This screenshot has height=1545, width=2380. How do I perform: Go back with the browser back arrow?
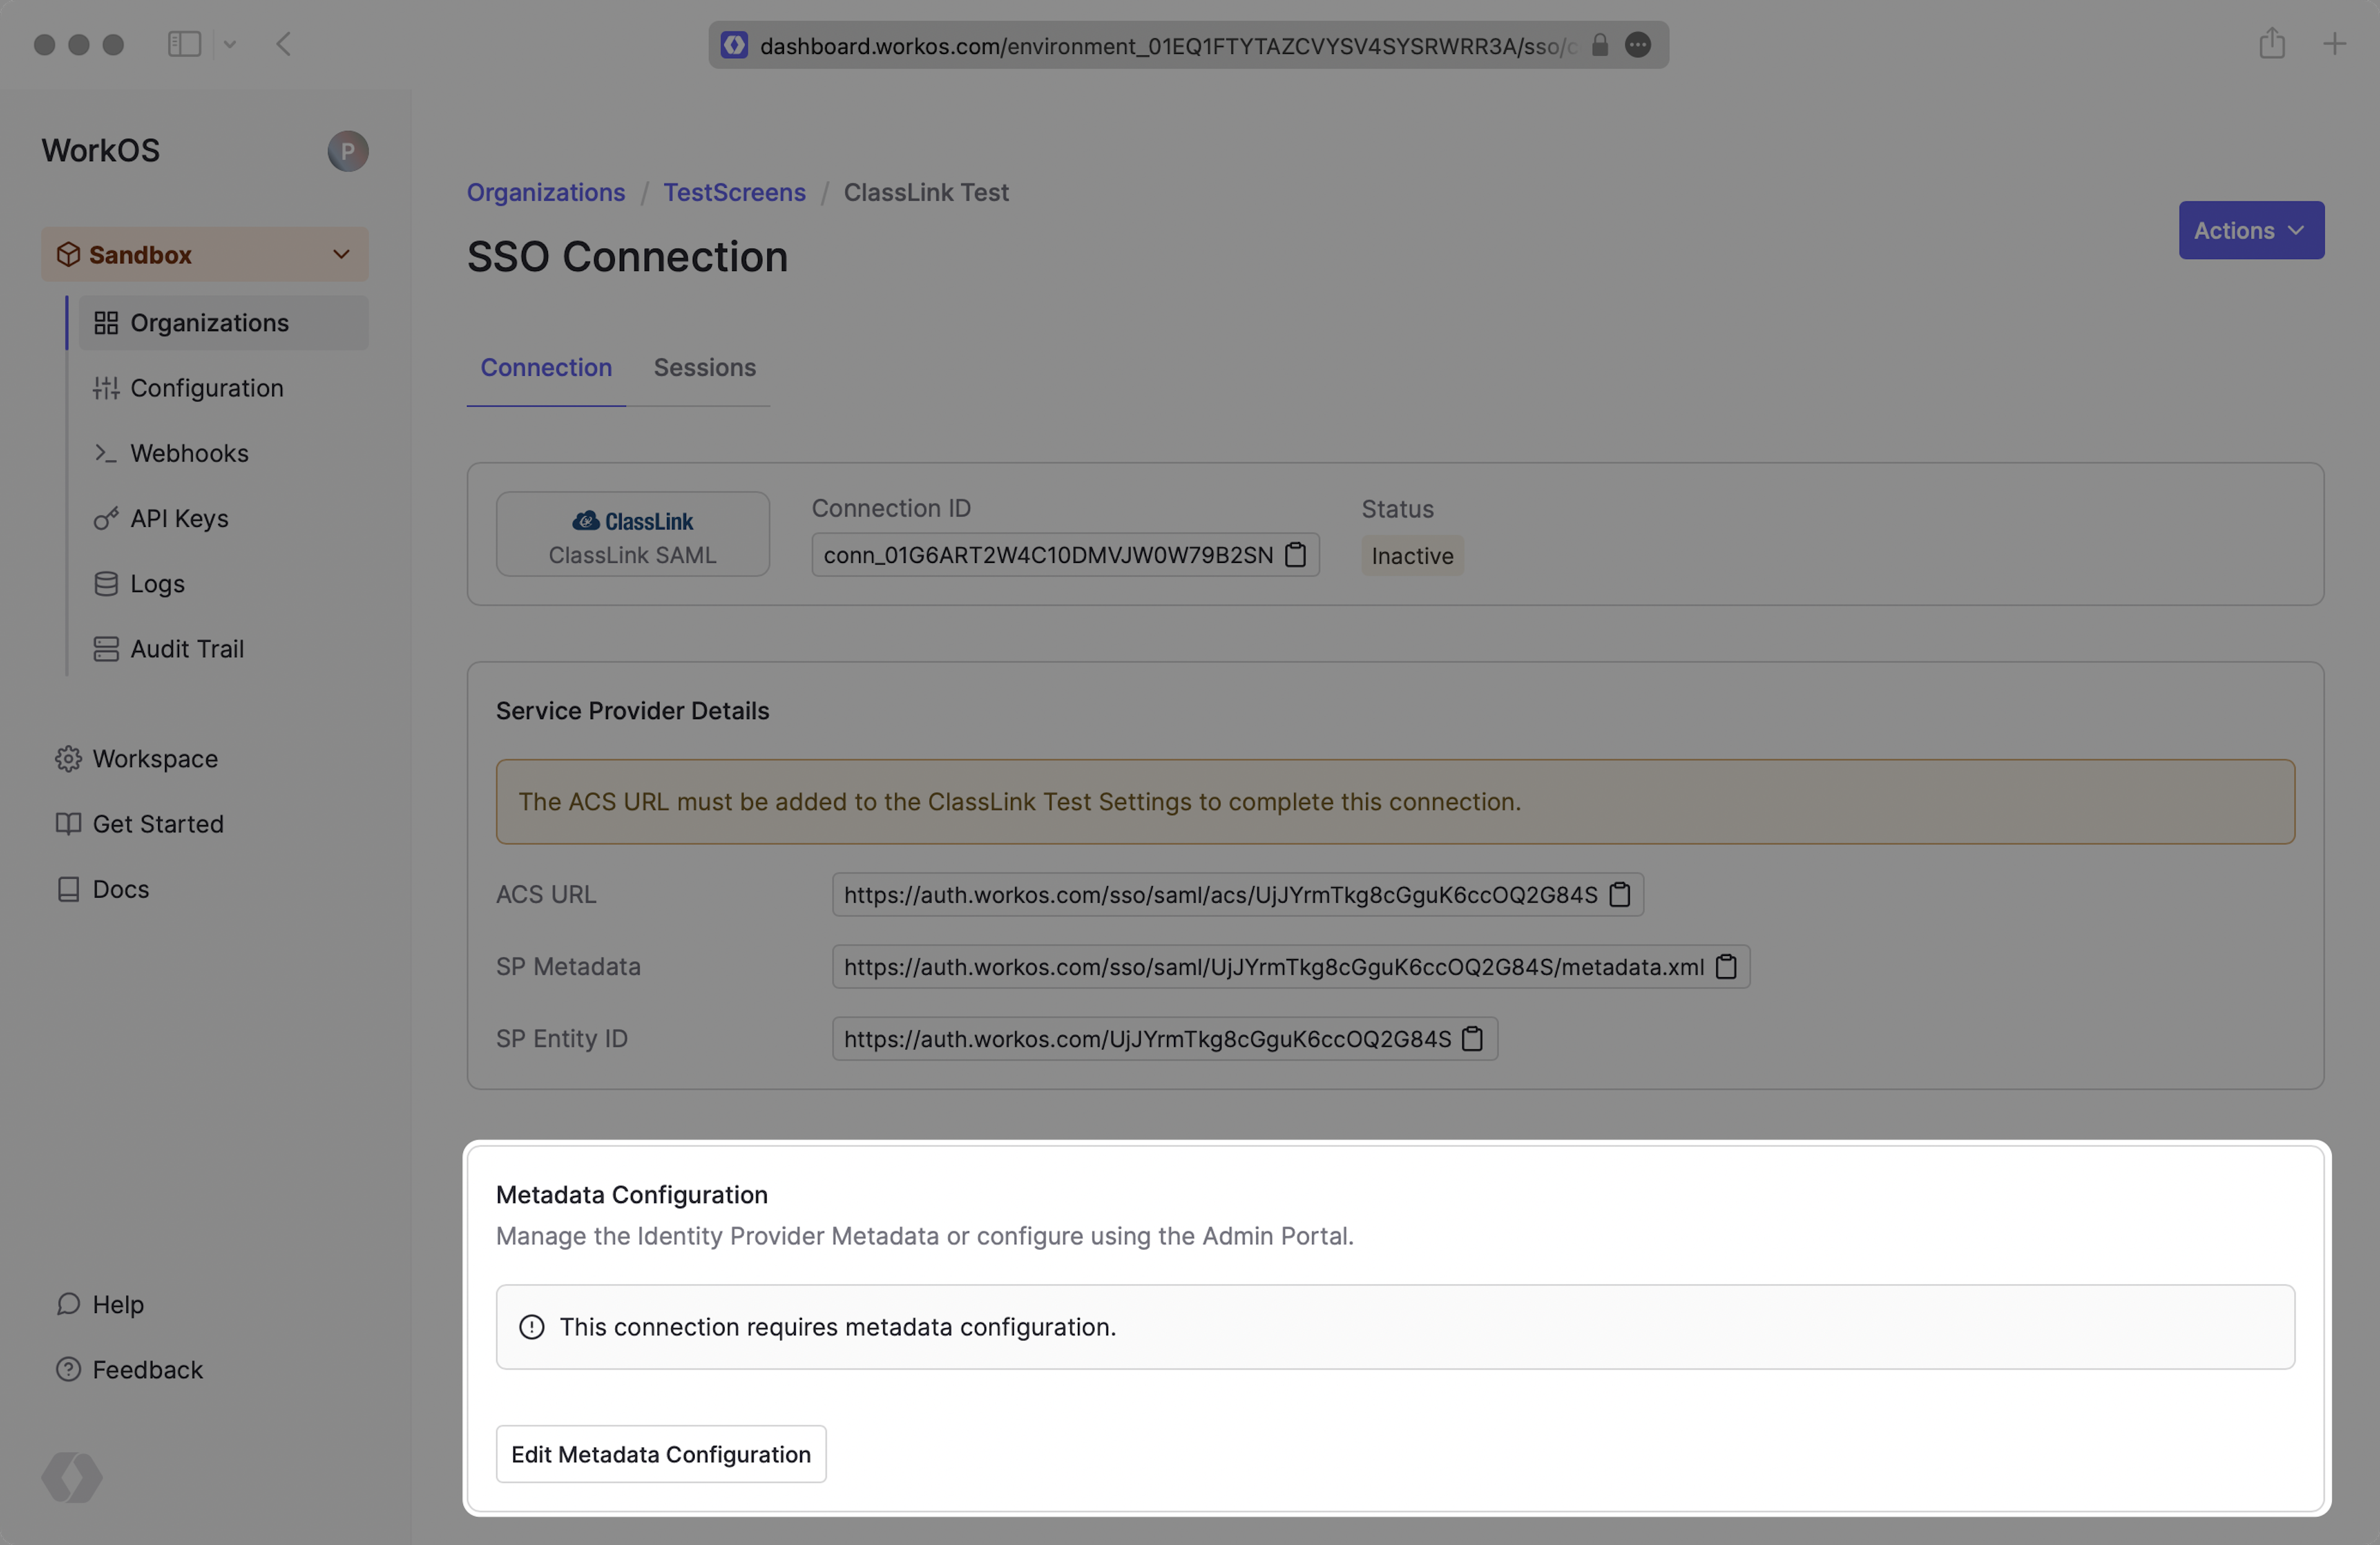click(284, 44)
